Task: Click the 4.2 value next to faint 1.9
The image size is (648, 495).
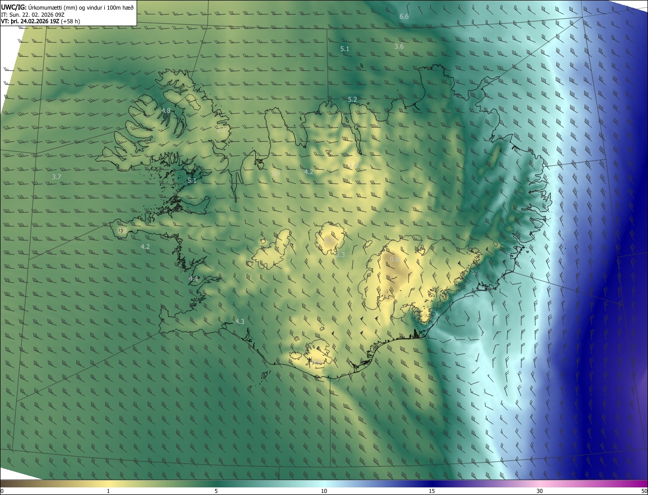Action: point(309,172)
